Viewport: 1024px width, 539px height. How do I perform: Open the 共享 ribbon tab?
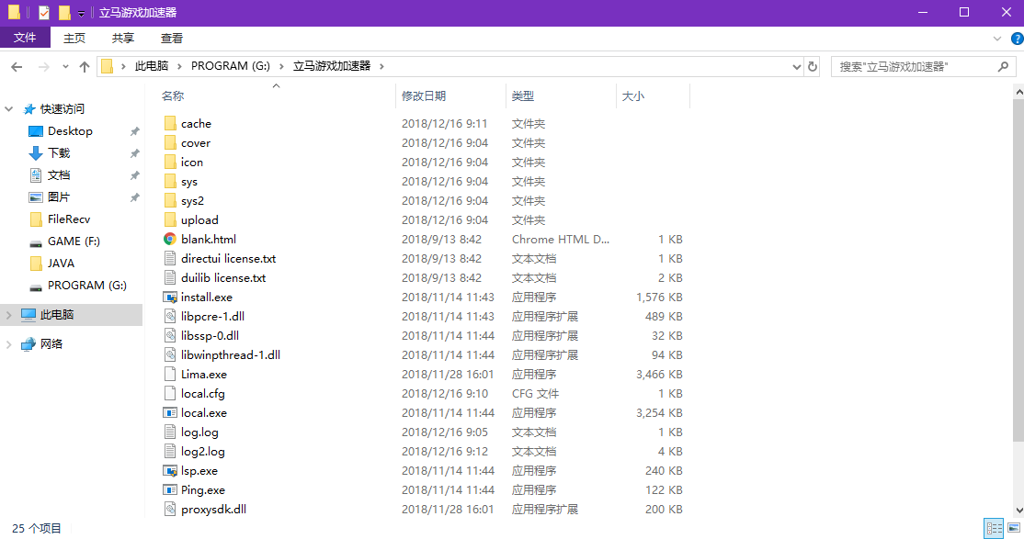[123, 38]
